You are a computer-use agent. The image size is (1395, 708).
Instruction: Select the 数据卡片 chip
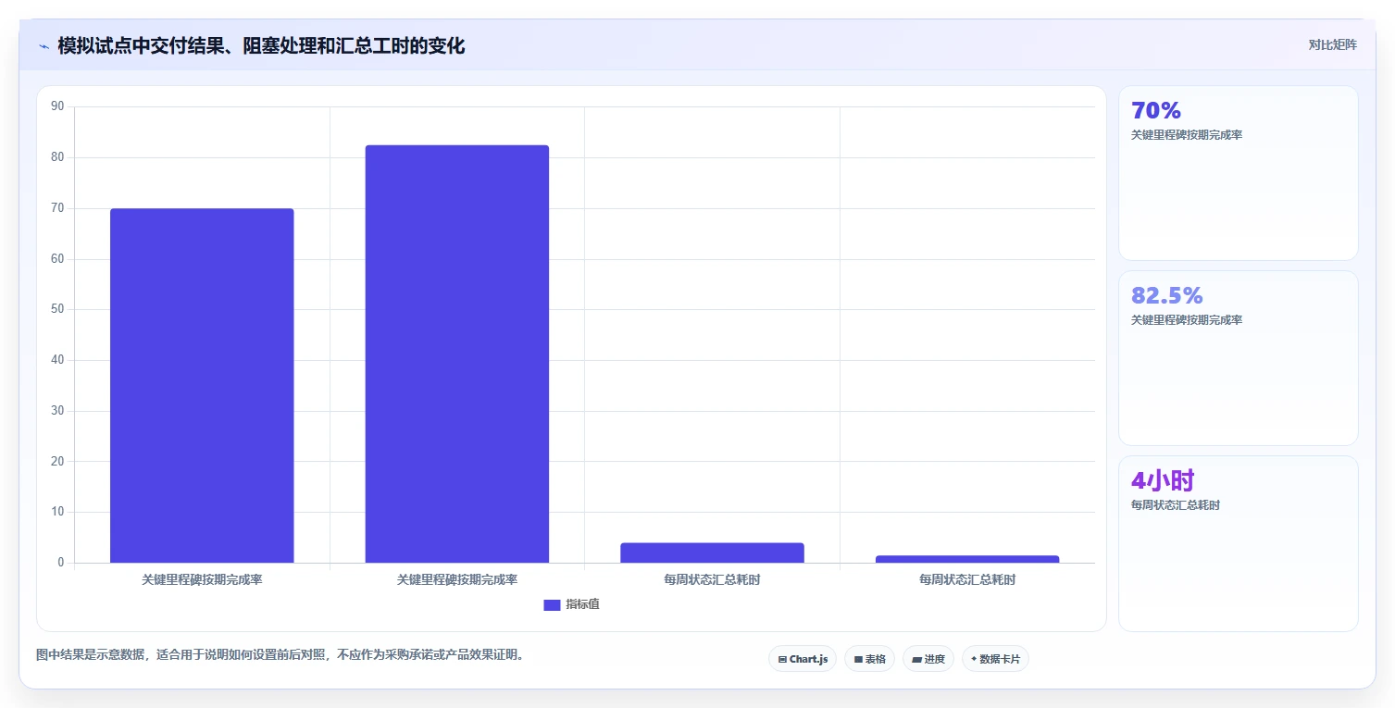(x=995, y=659)
